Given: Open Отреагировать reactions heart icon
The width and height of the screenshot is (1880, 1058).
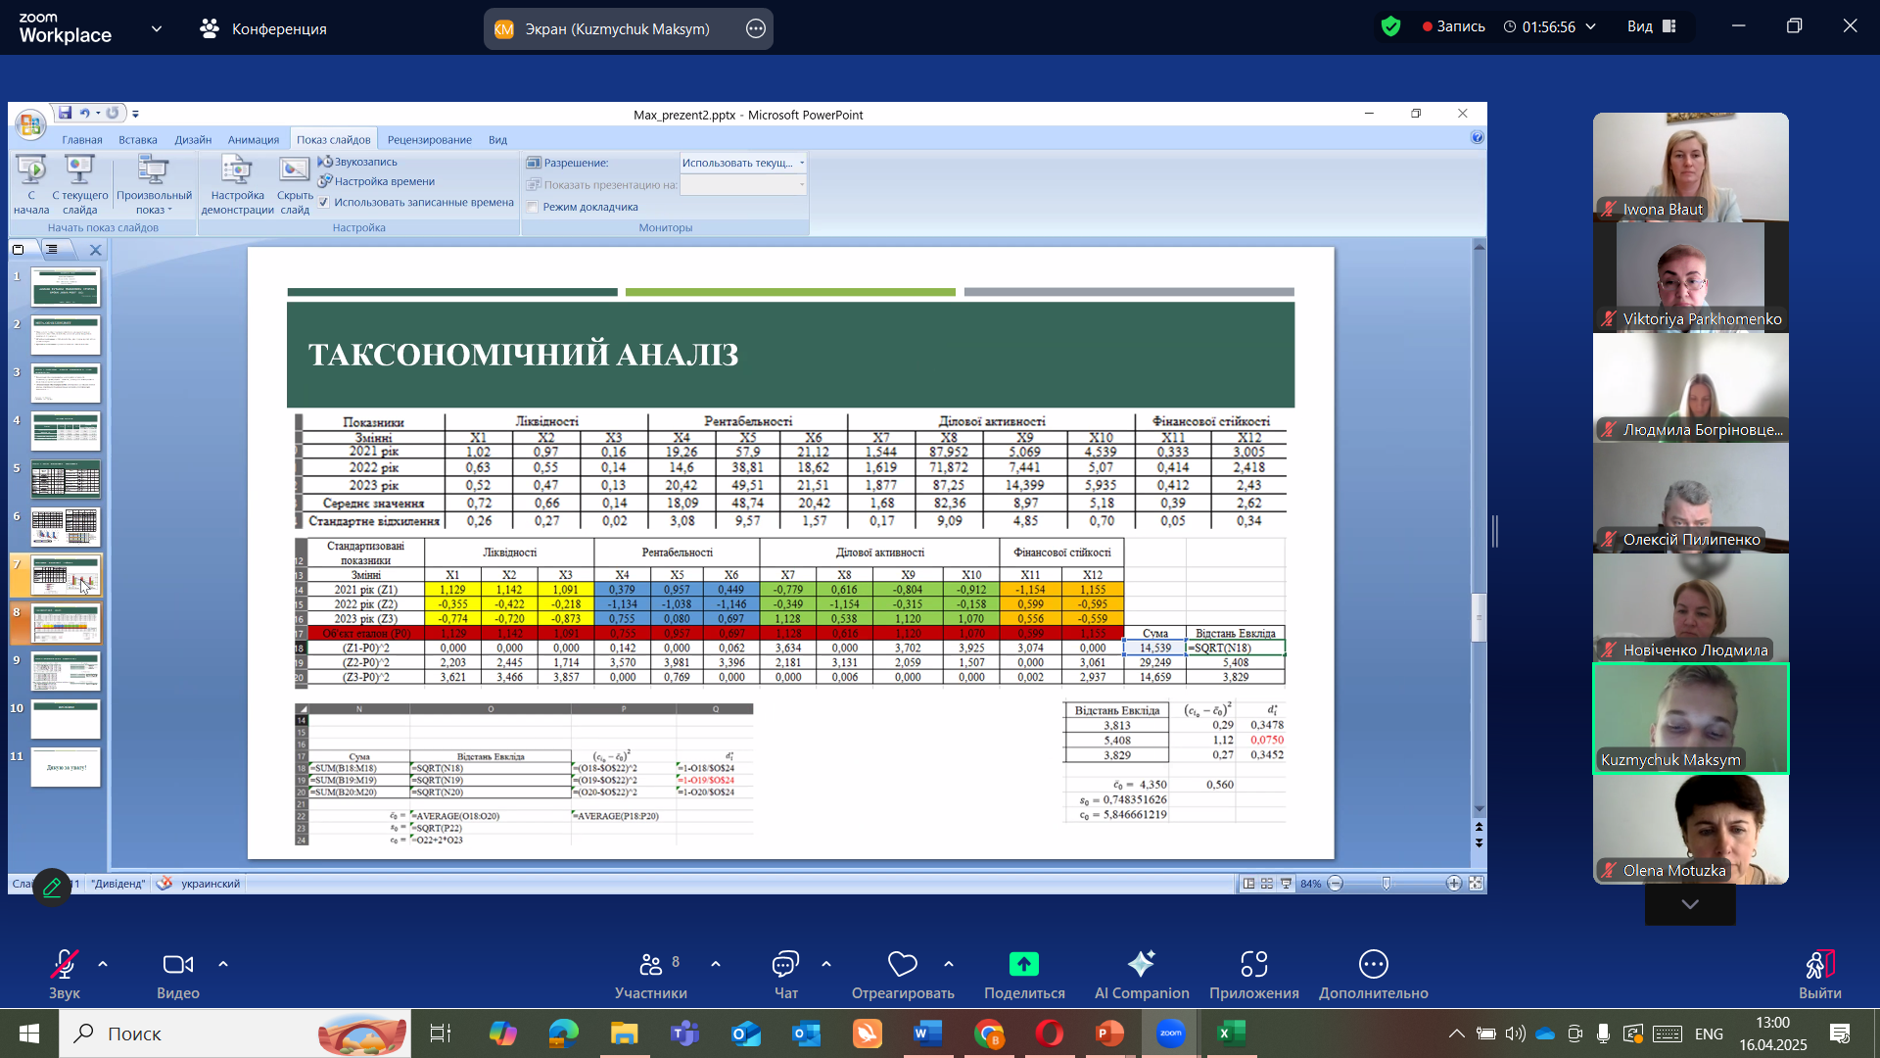Looking at the screenshot, I should [x=902, y=965].
